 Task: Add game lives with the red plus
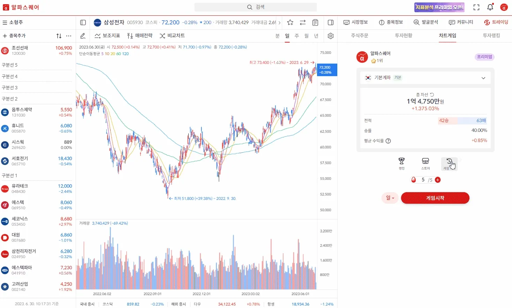[x=438, y=180]
